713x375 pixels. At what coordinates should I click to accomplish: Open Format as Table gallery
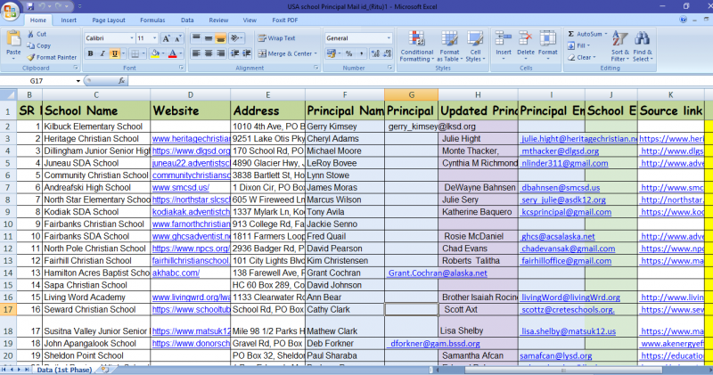449,46
